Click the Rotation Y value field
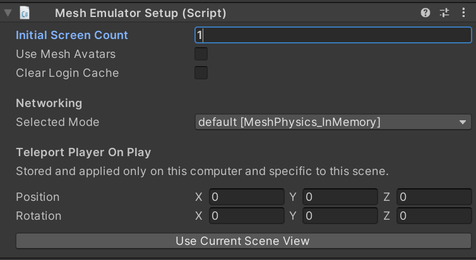 [340, 216]
